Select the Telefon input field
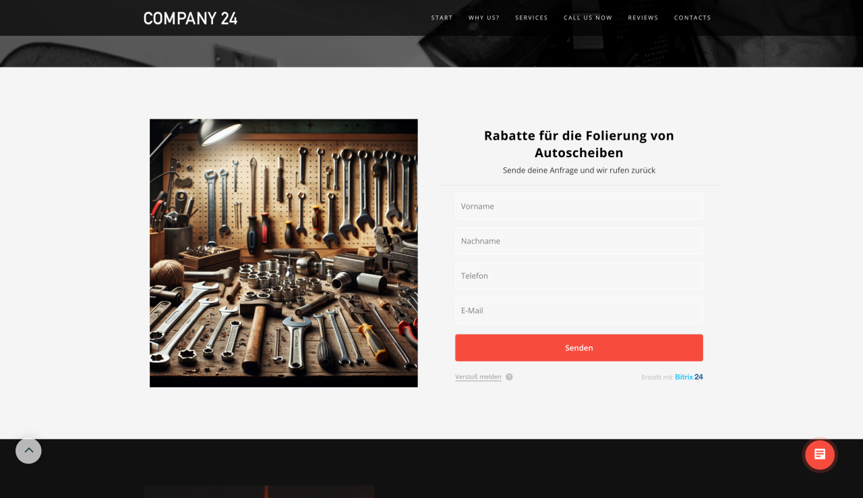This screenshot has width=863, height=498. (x=579, y=275)
